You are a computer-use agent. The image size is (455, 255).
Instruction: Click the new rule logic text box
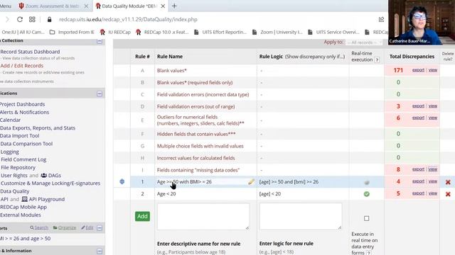click(x=301, y=217)
